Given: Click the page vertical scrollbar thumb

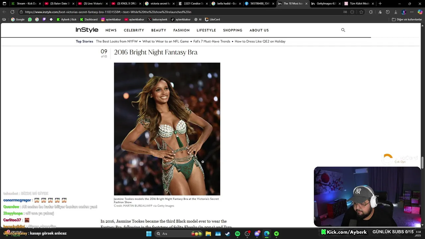Looking at the screenshot, I should 423,163.
